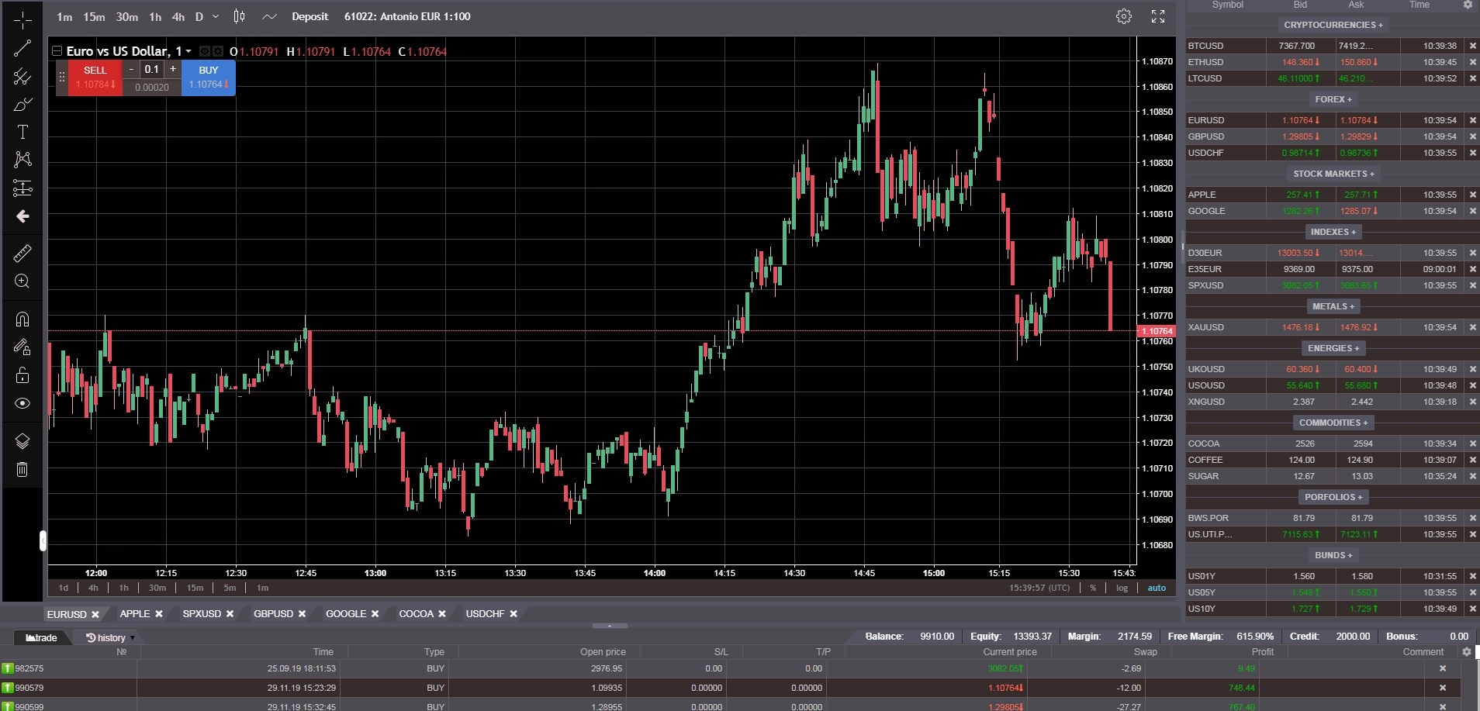
Task: Select the trend line drawing tool
Action: [22, 48]
